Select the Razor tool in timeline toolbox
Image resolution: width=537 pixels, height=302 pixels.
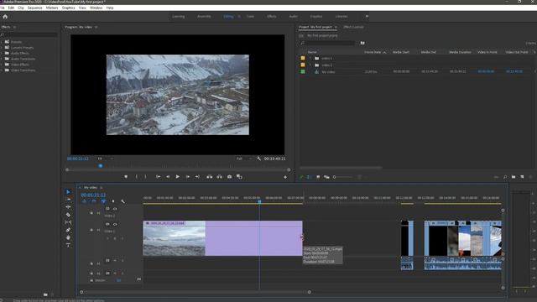coord(68,215)
